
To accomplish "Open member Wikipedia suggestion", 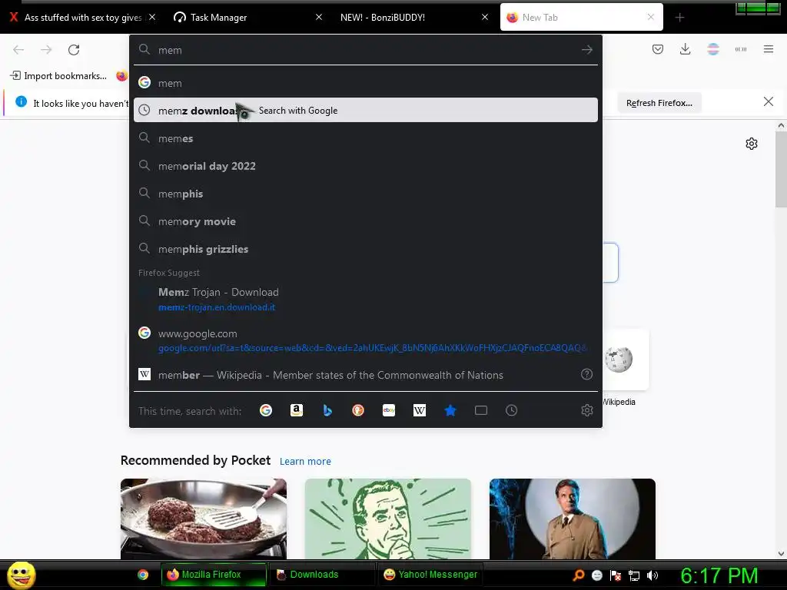I will pyautogui.click(x=365, y=374).
